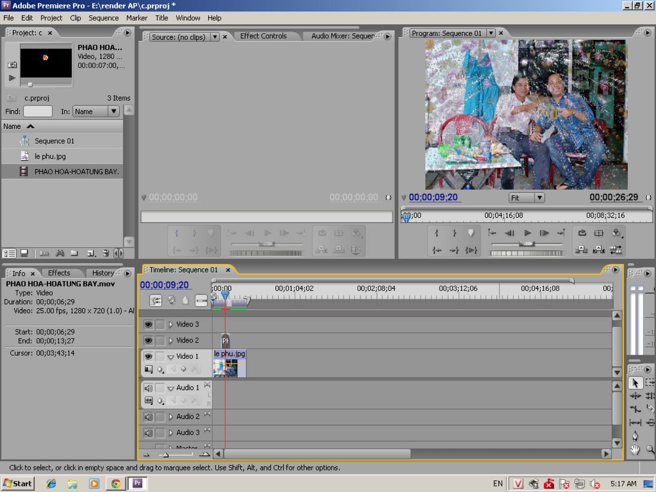Play the sequence in Program monitor
This screenshot has height=492, width=656.
click(x=528, y=233)
